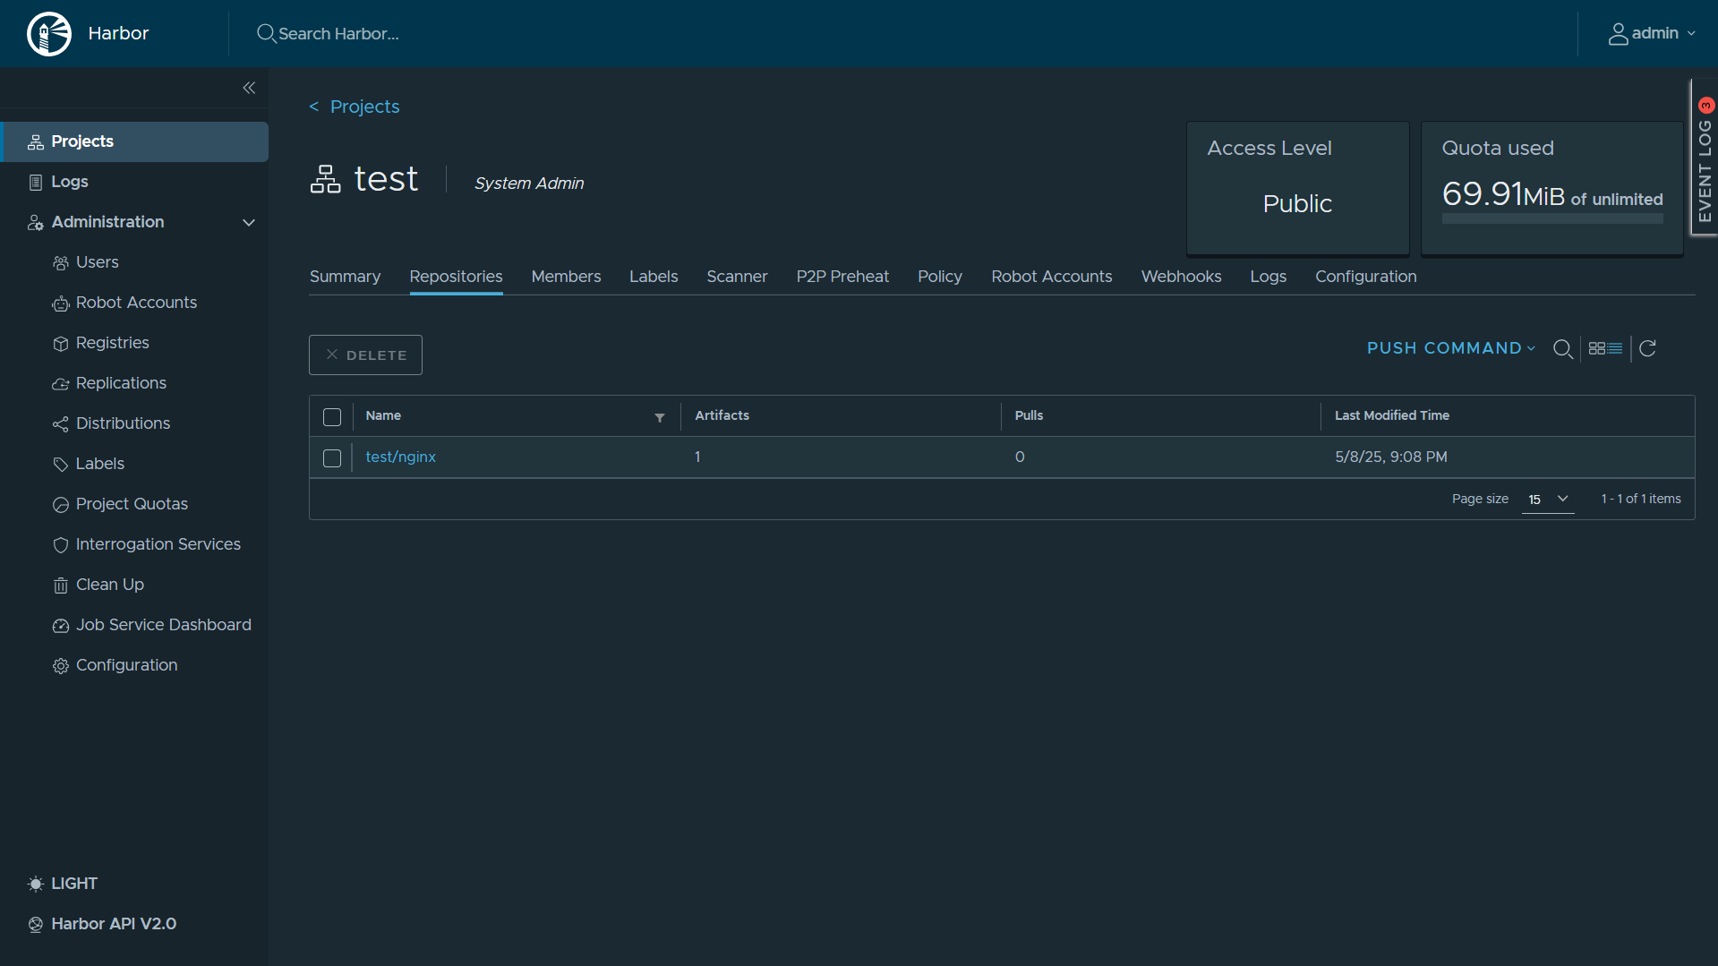Sort by Artifacts column header
The image size is (1718, 966).
coord(722,415)
